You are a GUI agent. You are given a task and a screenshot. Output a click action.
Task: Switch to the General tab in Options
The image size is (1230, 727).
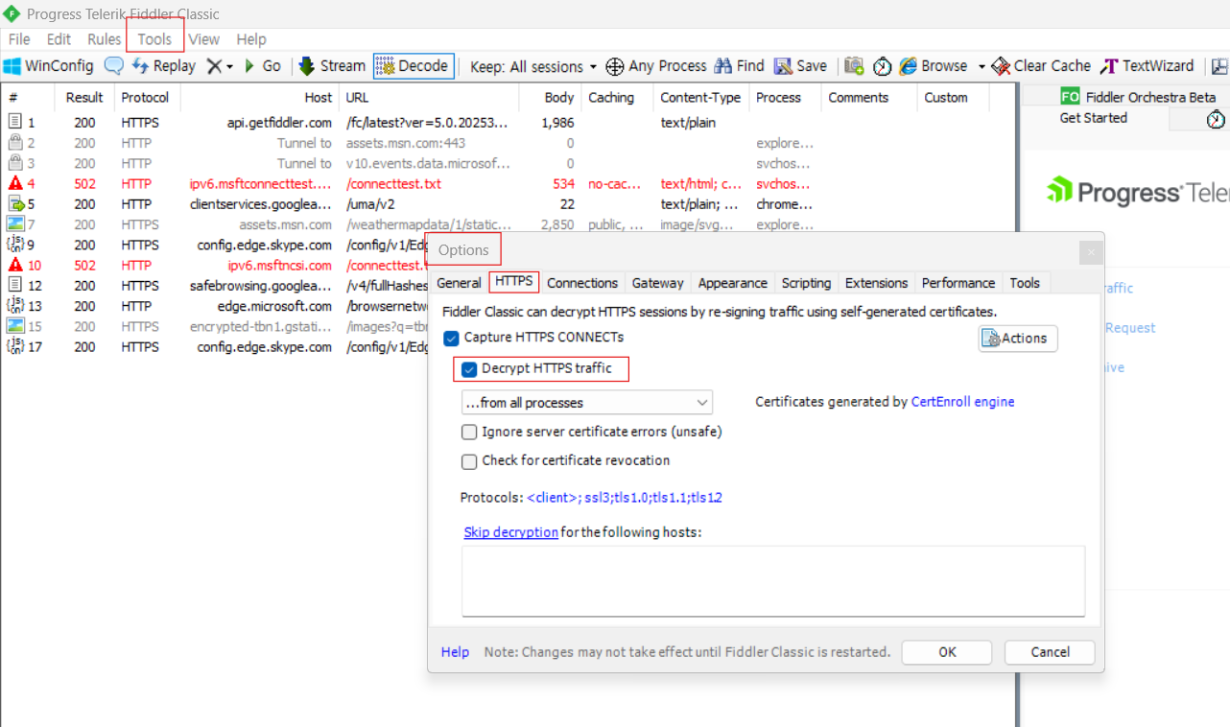tap(459, 283)
